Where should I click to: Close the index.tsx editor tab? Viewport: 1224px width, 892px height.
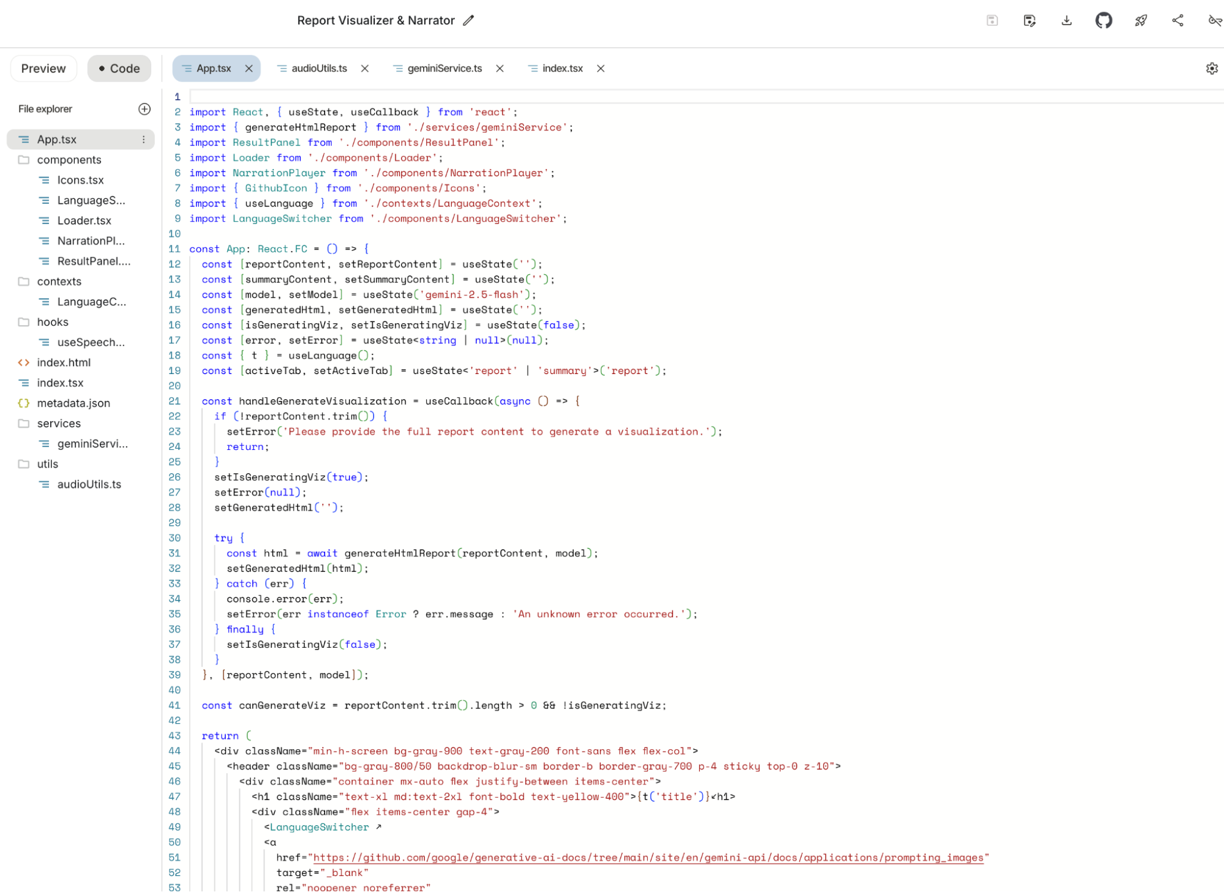click(601, 69)
